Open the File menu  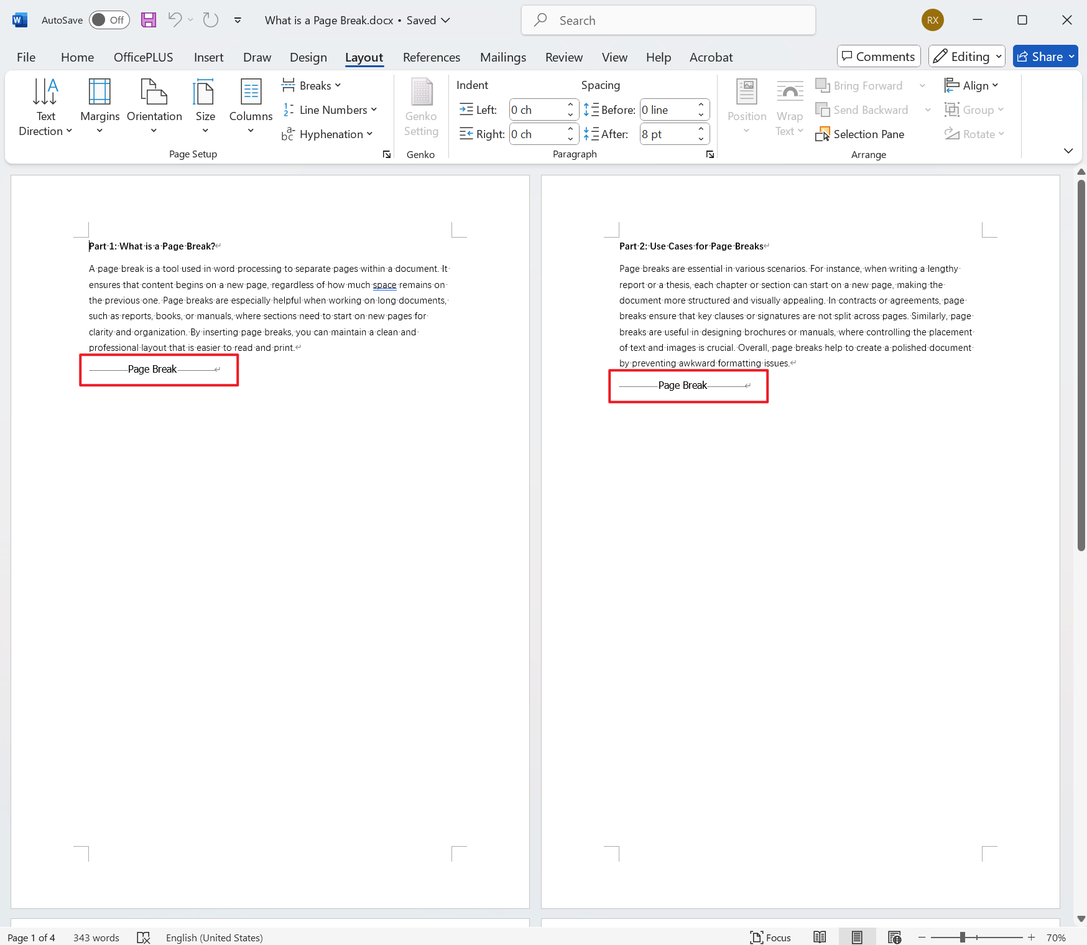pos(26,57)
